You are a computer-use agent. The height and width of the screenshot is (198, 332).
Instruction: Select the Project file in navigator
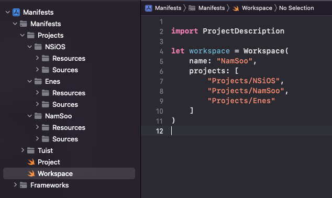(x=69, y=162)
